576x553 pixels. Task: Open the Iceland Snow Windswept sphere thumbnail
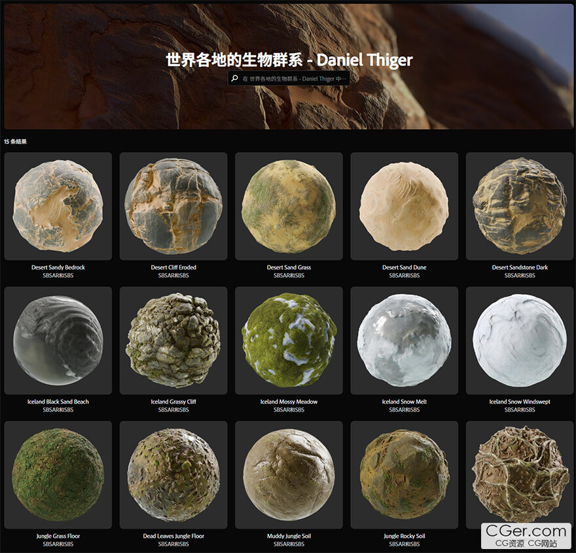point(520,341)
